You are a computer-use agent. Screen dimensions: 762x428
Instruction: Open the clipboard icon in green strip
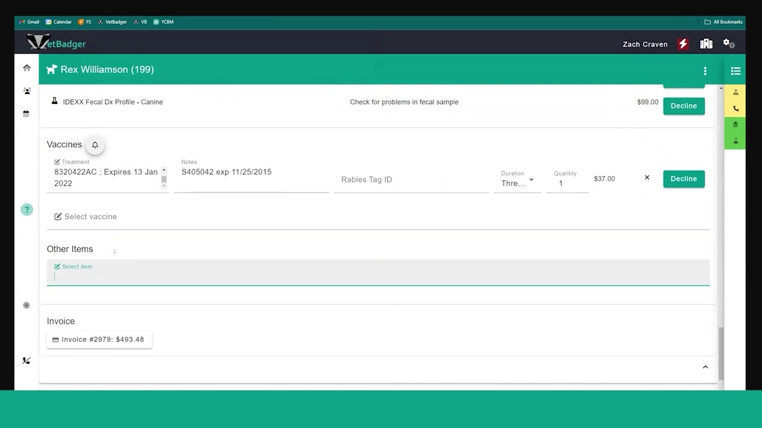(x=736, y=125)
